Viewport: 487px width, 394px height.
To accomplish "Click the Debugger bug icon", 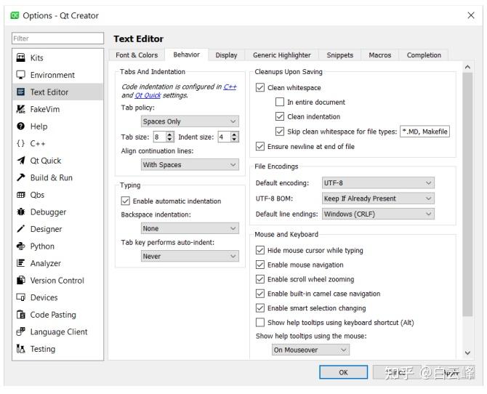I will click(20, 212).
